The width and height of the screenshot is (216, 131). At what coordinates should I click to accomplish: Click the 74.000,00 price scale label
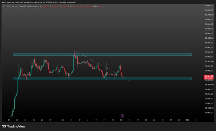coord(209,90)
